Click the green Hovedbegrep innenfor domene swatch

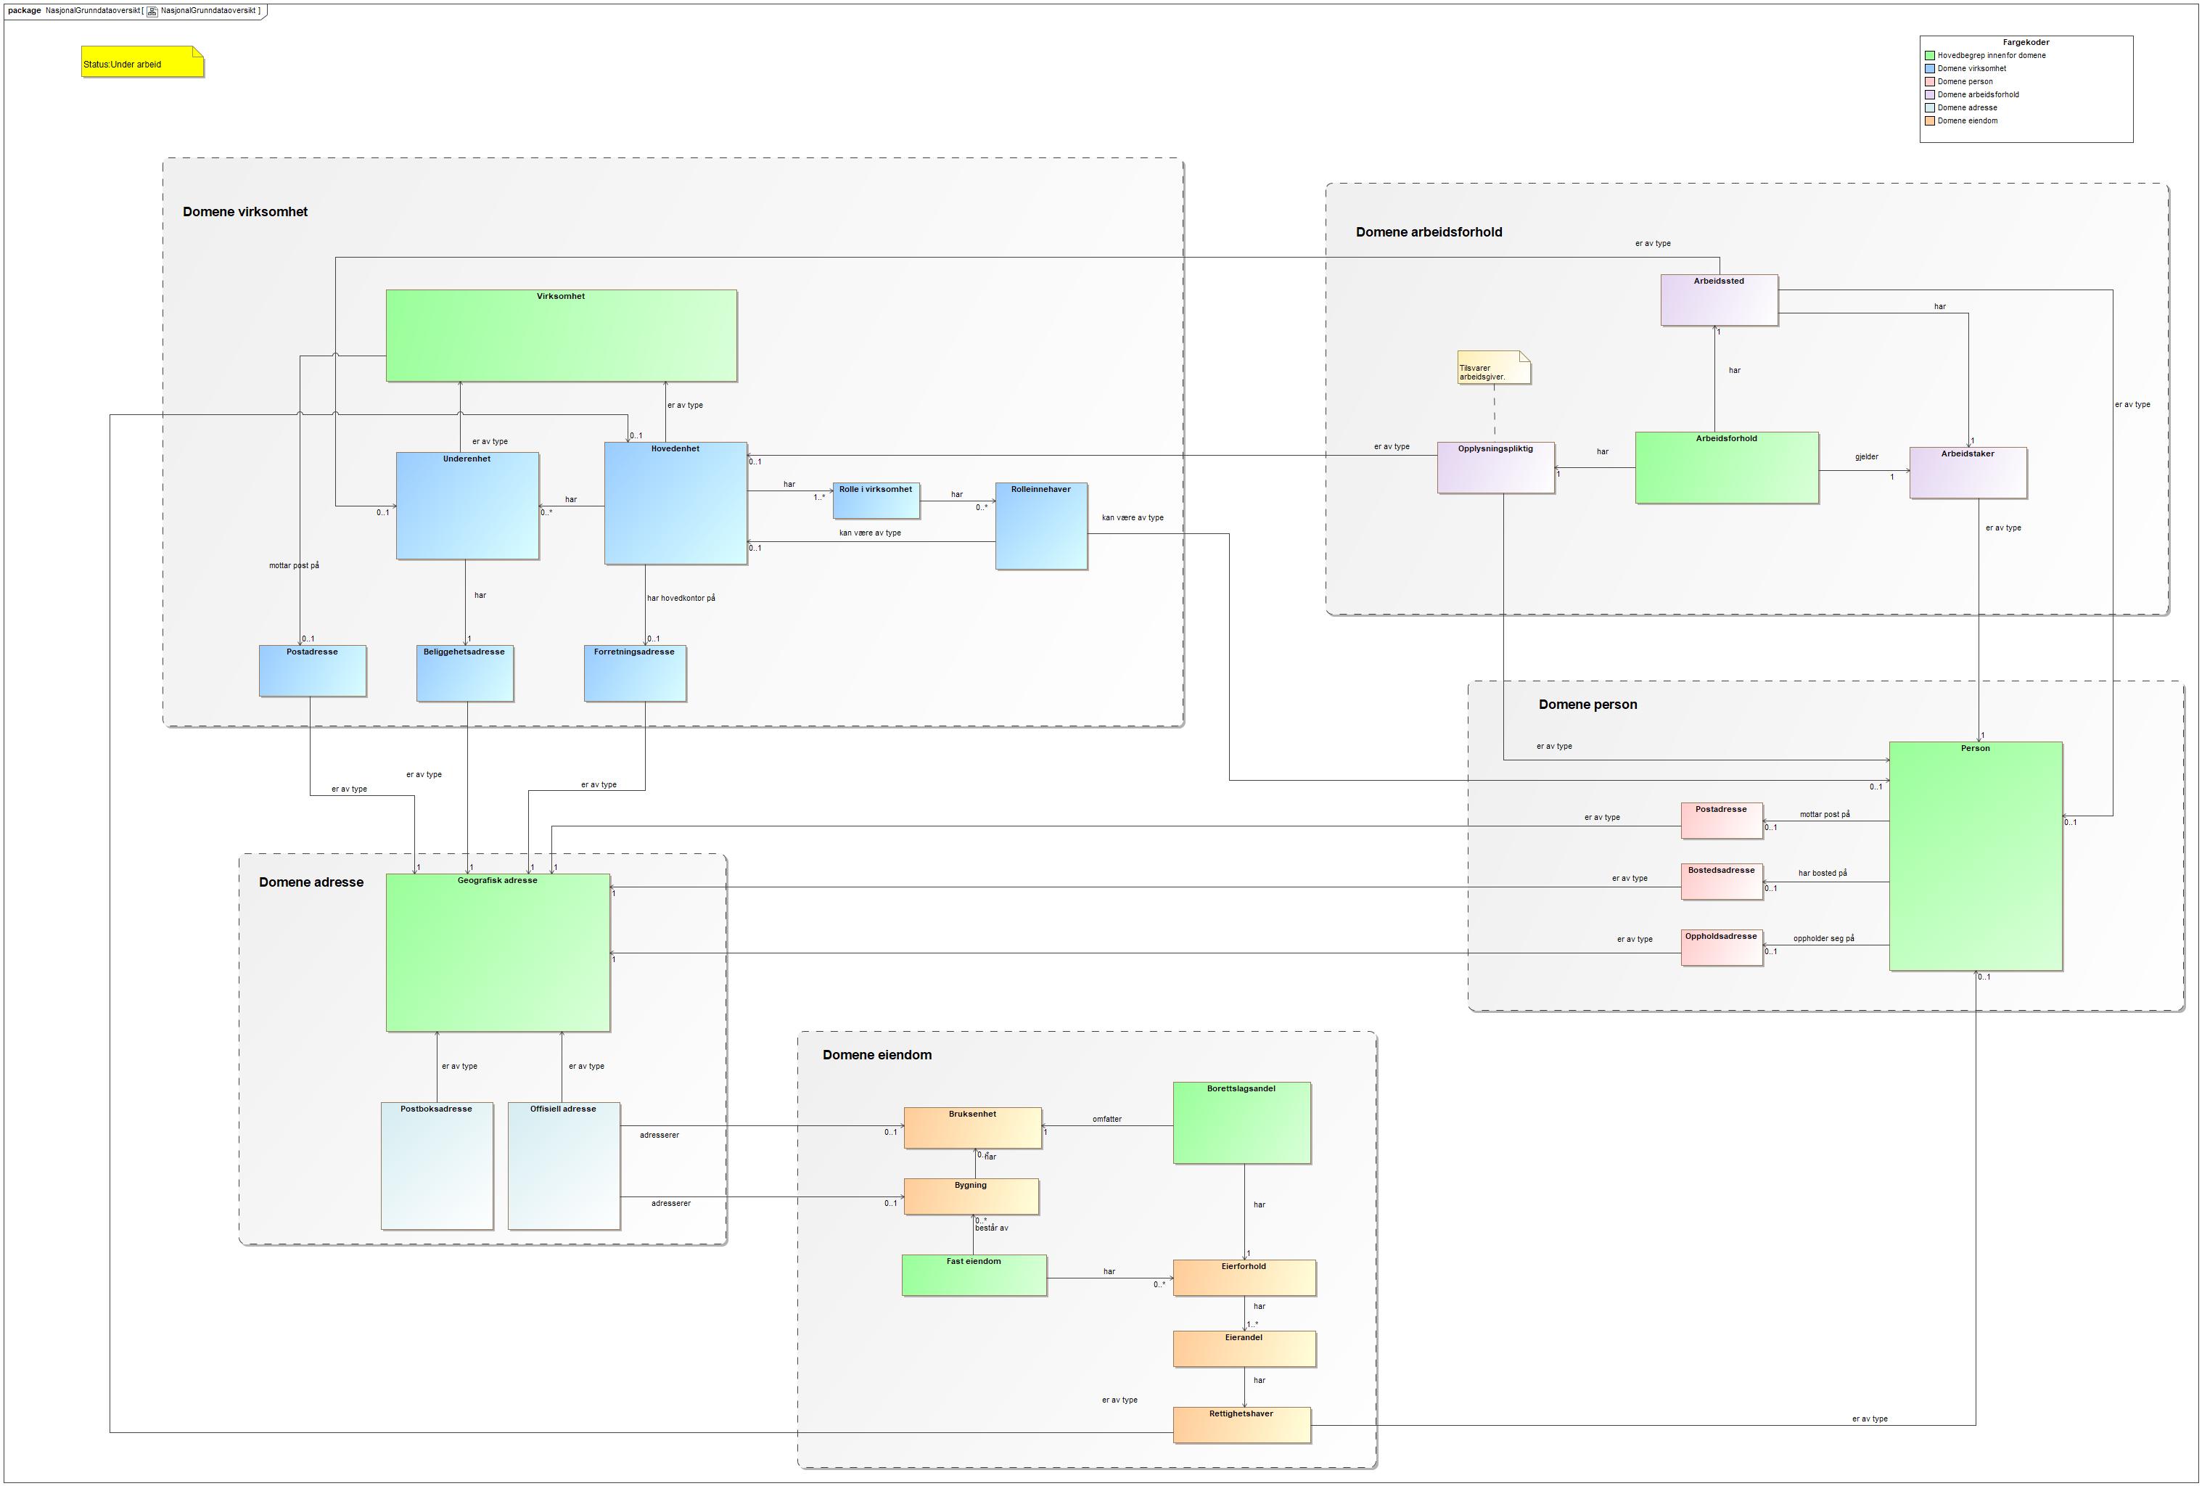[x=1929, y=56]
